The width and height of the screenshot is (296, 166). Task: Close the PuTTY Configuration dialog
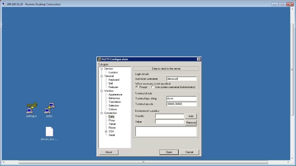pyautogui.click(x=198, y=59)
